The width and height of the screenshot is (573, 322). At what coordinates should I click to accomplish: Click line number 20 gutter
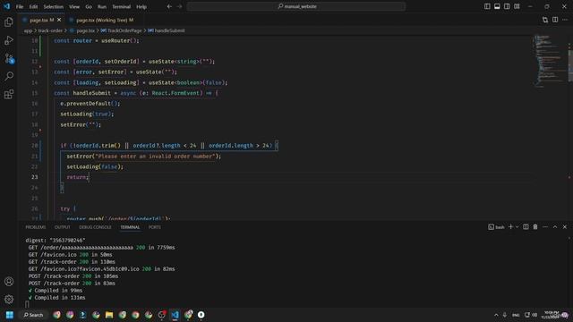[34, 145]
